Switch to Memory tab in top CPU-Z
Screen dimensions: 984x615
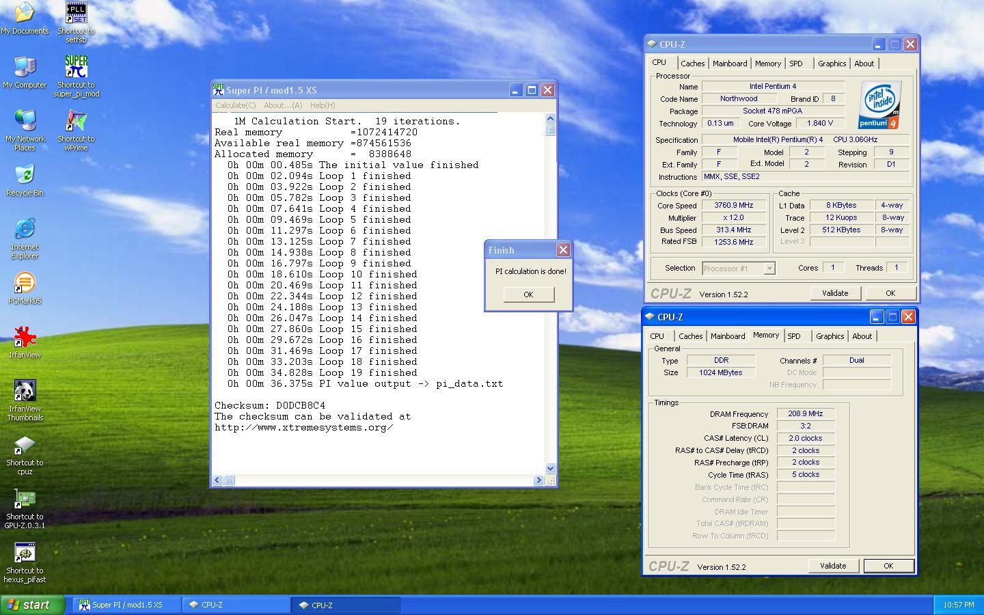(768, 64)
